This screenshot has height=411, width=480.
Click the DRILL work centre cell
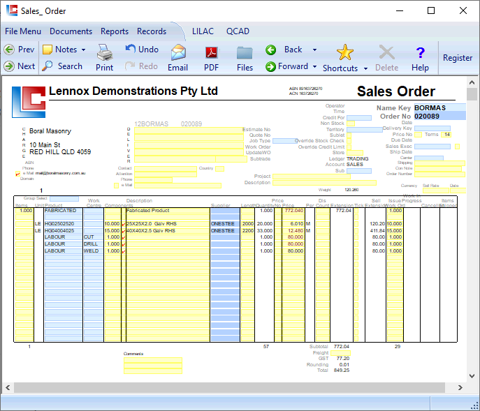click(x=94, y=244)
